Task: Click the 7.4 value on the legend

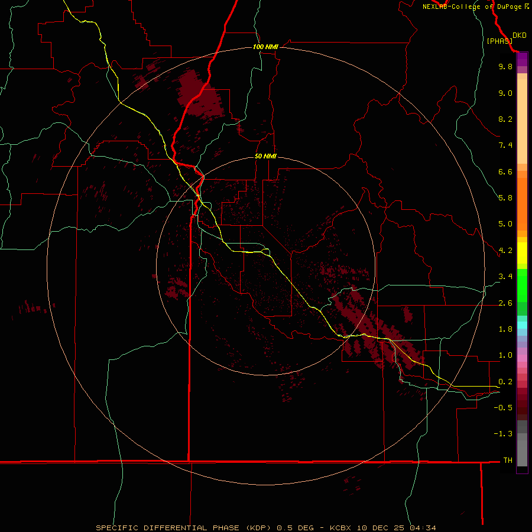Action: (505, 145)
